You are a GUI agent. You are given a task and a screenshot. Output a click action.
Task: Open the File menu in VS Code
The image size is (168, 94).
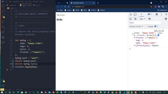6,2
